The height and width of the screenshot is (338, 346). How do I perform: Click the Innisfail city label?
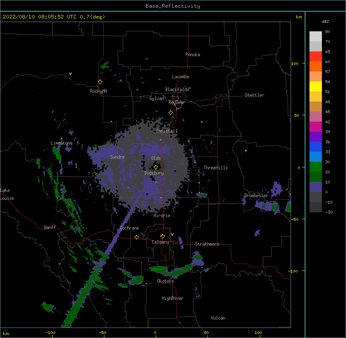[167, 131]
